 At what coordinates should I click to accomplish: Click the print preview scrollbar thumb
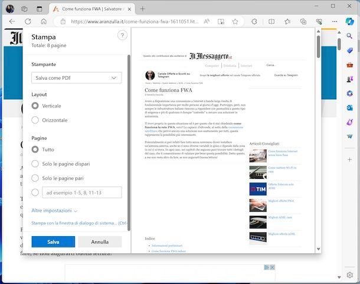[318, 47]
